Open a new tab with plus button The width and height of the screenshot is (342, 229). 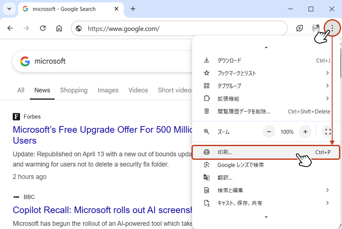pyautogui.click(x=133, y=9)
